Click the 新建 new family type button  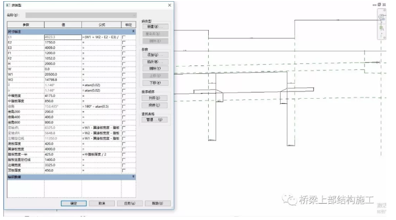click(x=155, y=27)
